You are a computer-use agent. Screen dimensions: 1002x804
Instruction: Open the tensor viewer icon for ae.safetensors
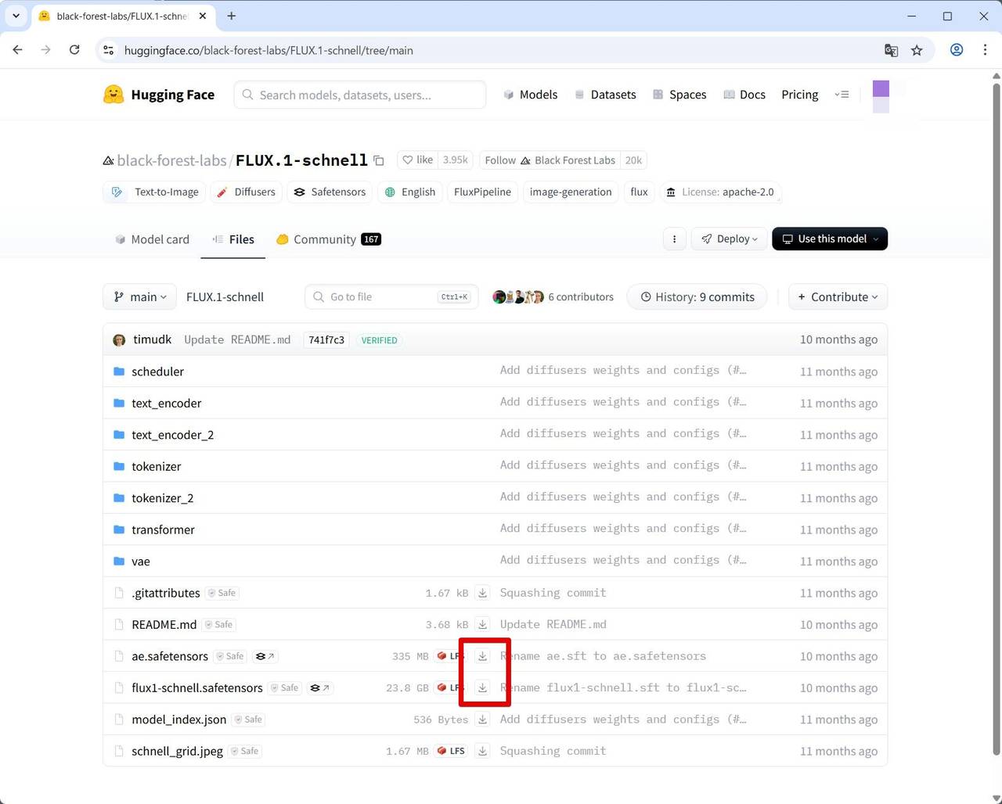click(x=265, y=656)
